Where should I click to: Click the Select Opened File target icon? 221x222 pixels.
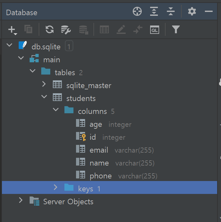[137, 11]
